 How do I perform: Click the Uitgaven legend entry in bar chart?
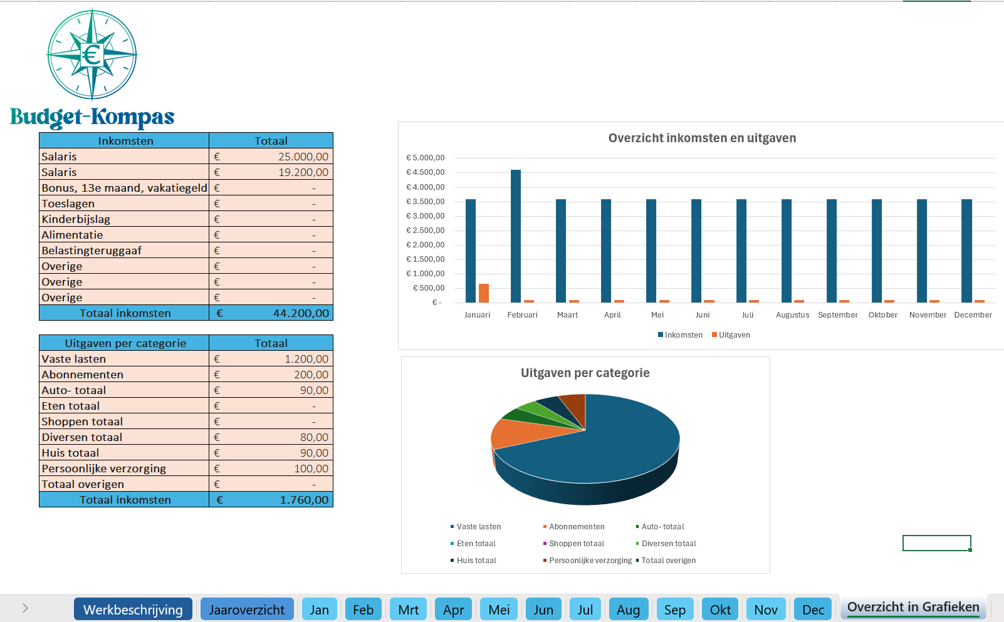(731, 335)
